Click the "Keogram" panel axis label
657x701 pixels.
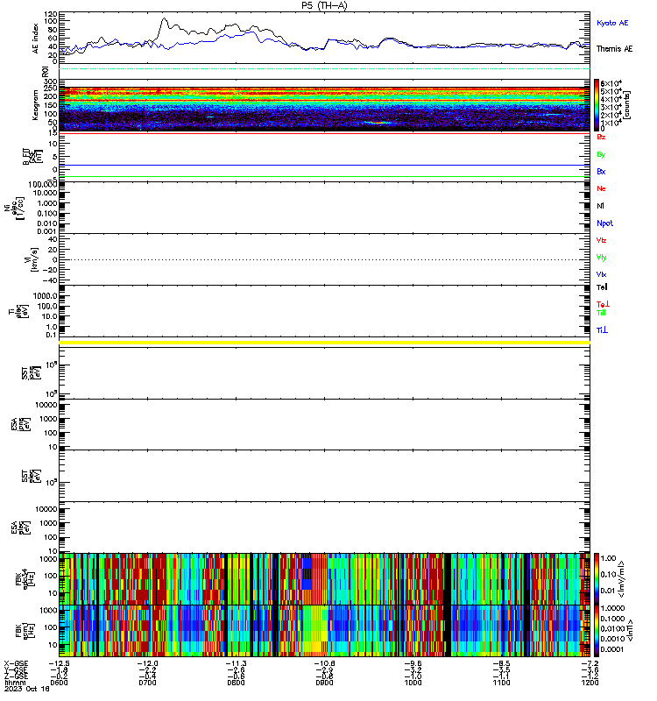click(x=35, y=105)
